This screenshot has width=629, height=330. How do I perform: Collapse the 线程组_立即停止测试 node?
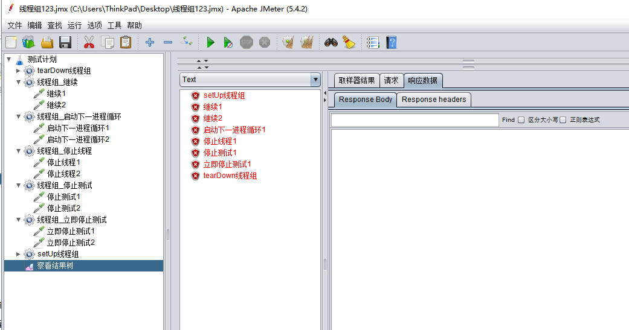[19, 220]
